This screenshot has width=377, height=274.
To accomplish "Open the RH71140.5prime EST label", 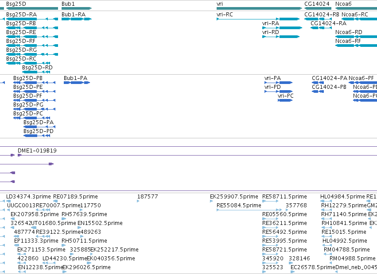I will coord(344,214).
